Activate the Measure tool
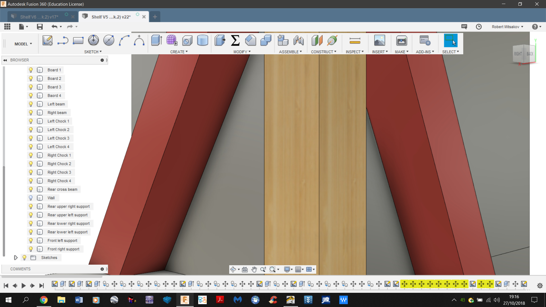Viewport: 546px width, 307px height. coord(355,40)
